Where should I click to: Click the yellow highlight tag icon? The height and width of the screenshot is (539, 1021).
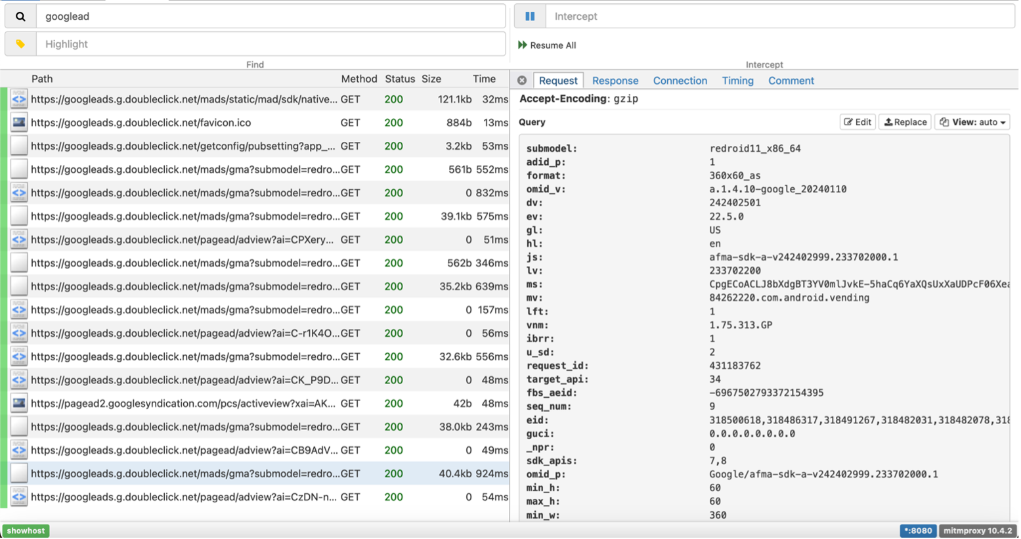[20, 44]
